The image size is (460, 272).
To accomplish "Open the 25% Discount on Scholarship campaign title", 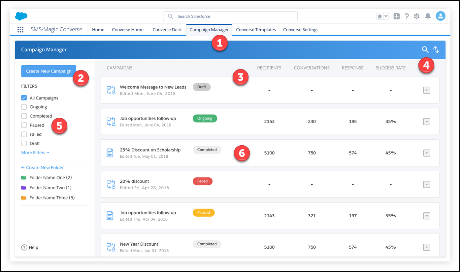I will (x=150, y=150).
